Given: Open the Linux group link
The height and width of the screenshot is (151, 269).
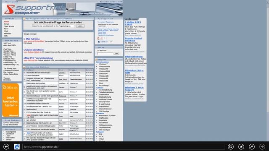Looking at the screenshot, I should tap(101, 83).
